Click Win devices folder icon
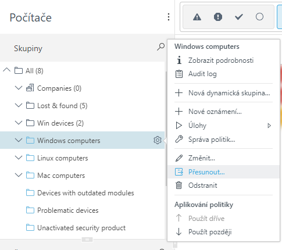Viewport: 282px width, 250px height. (30, 123)
